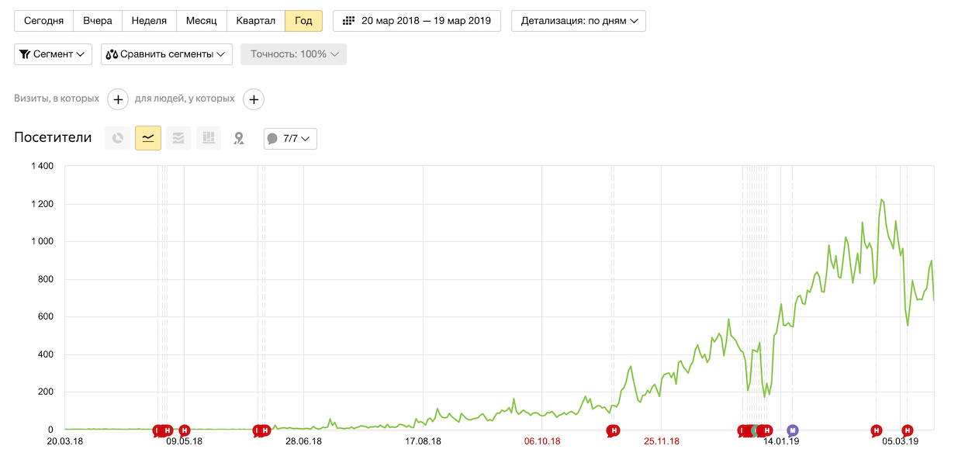Screen dimensions: 958x463
Task: Add condition for 'для людей, у которых'
Action: (254, 99)
